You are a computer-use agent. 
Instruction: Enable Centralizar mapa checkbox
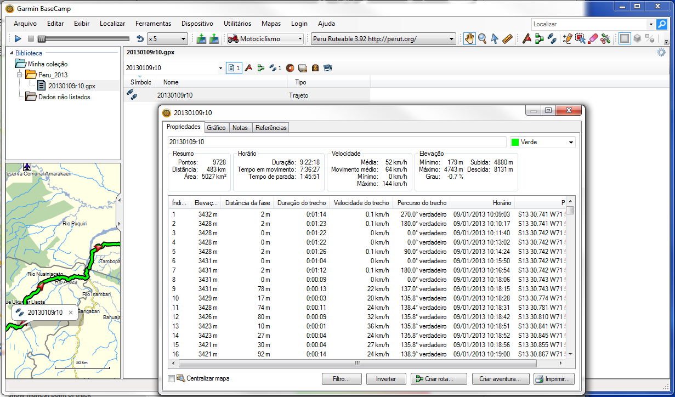point(172,378)
